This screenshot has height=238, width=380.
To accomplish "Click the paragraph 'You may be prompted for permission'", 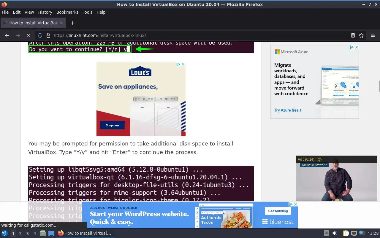I will [131, 148].
